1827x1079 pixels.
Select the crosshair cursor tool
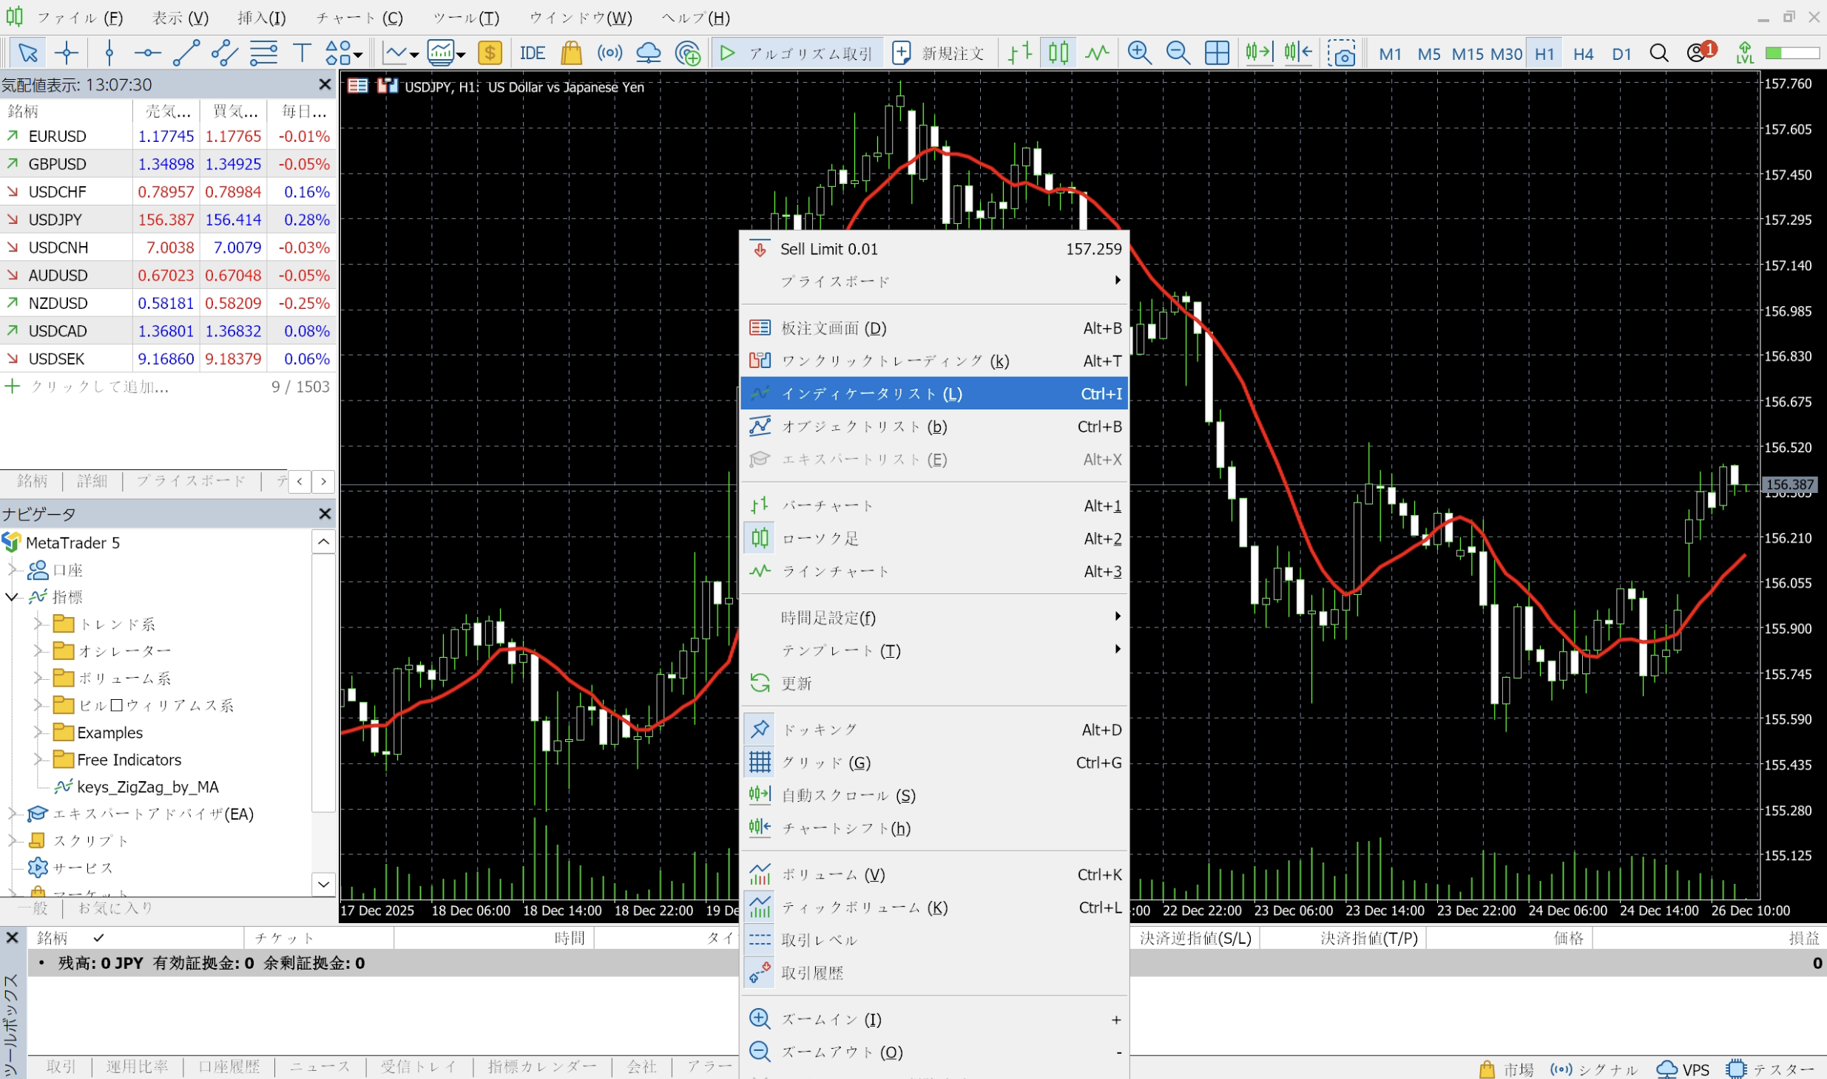67,52
